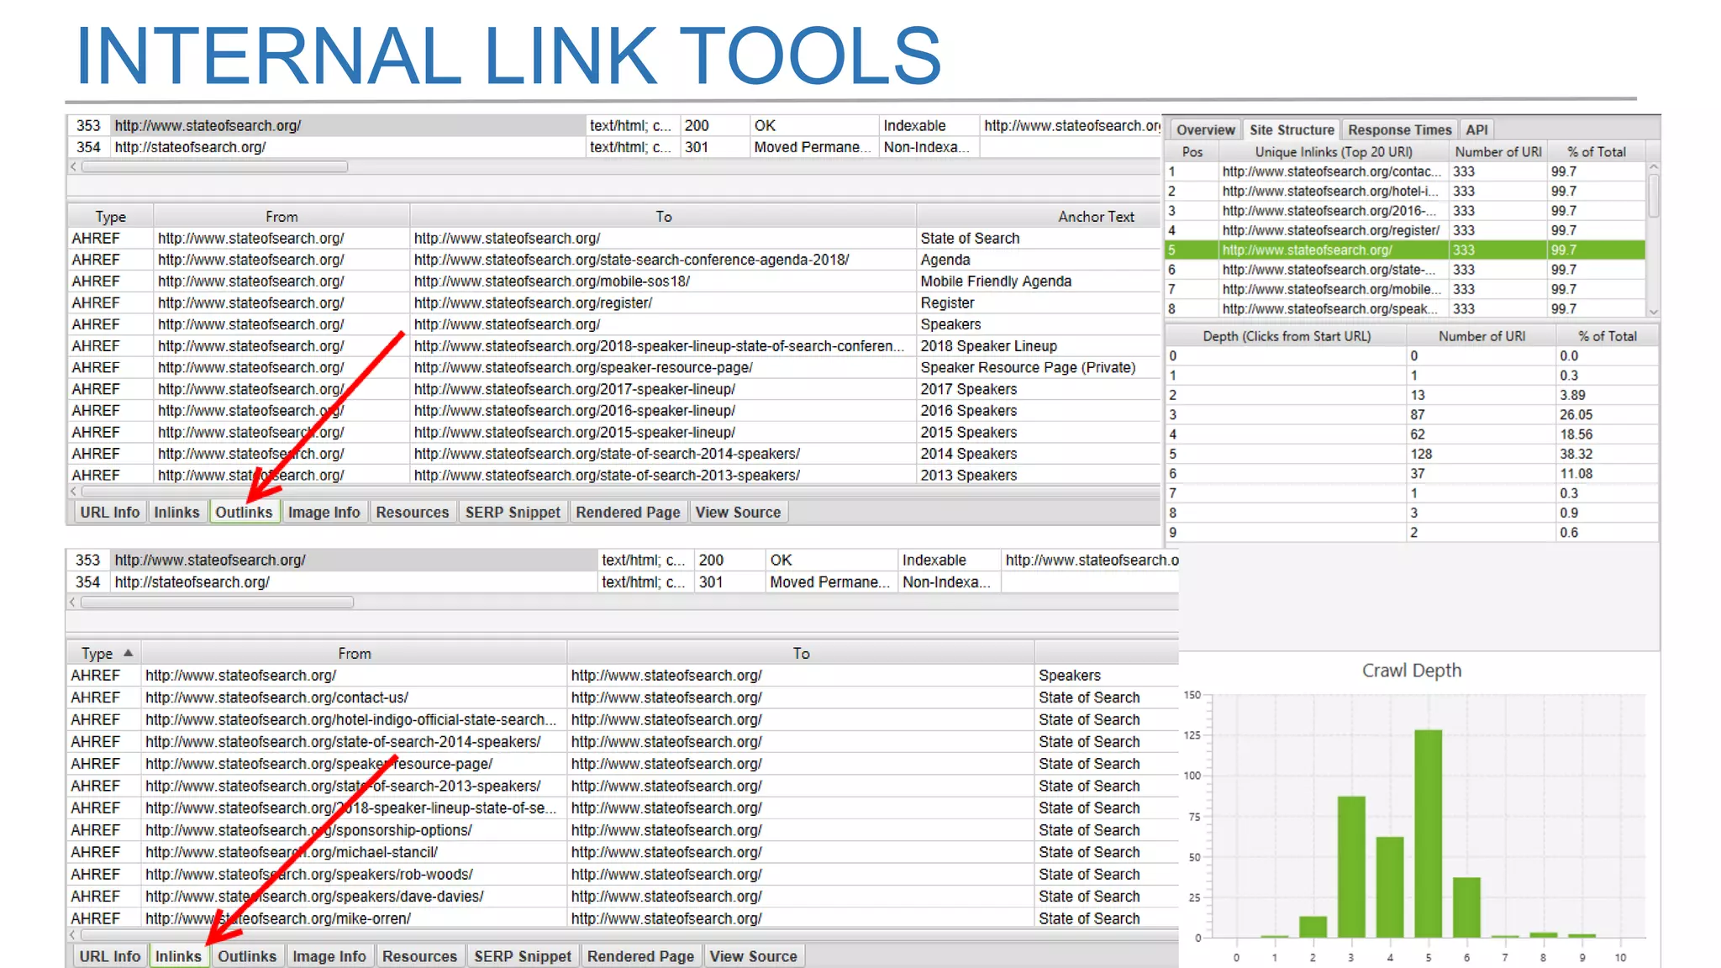Image resolution: width=1721 pixels, height=968 pixels.
Task: Click scroll-down arrow of Unique Inlinks list
Action: pyautogui.click(x=1653, y=311)
